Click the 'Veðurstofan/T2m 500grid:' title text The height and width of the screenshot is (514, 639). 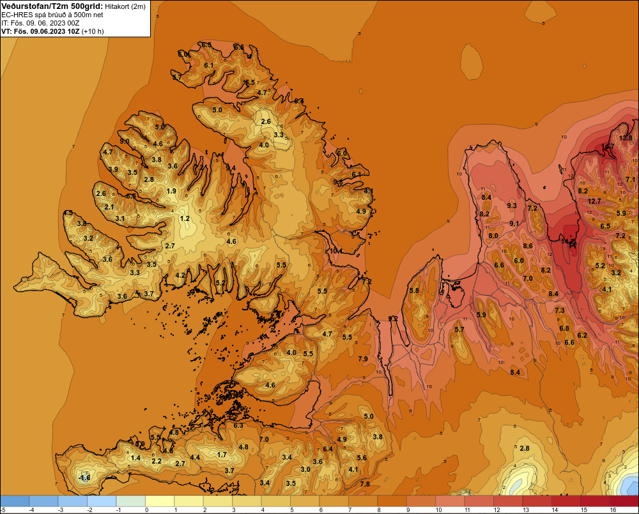[x=52, y=6]
